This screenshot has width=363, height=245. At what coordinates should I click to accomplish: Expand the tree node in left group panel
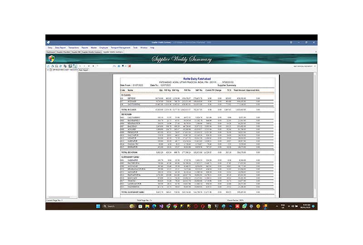point(47,70)
